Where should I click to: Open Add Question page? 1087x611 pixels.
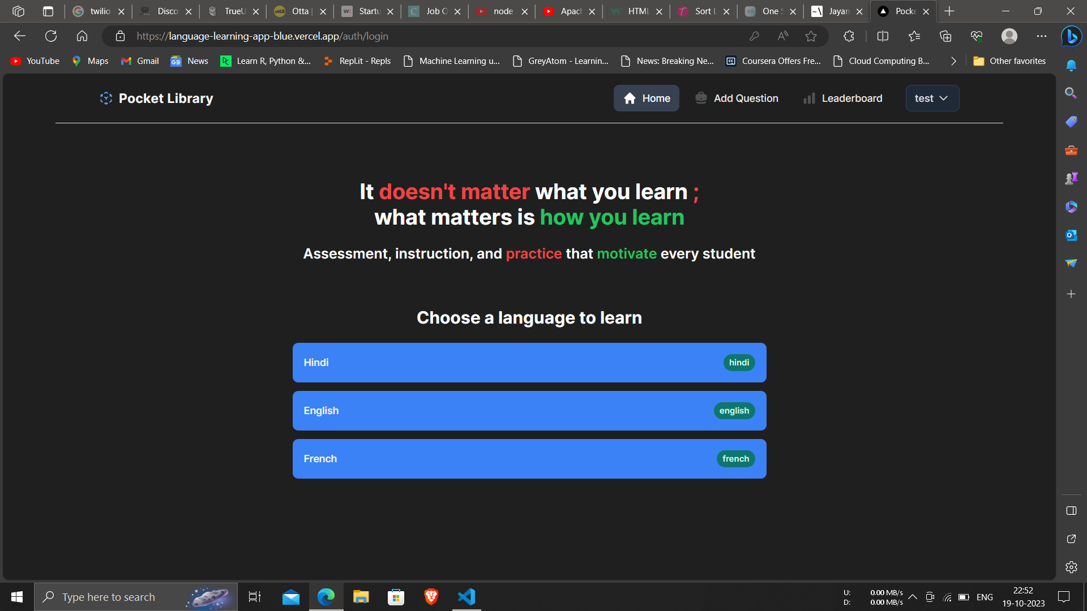click(737, 98)
